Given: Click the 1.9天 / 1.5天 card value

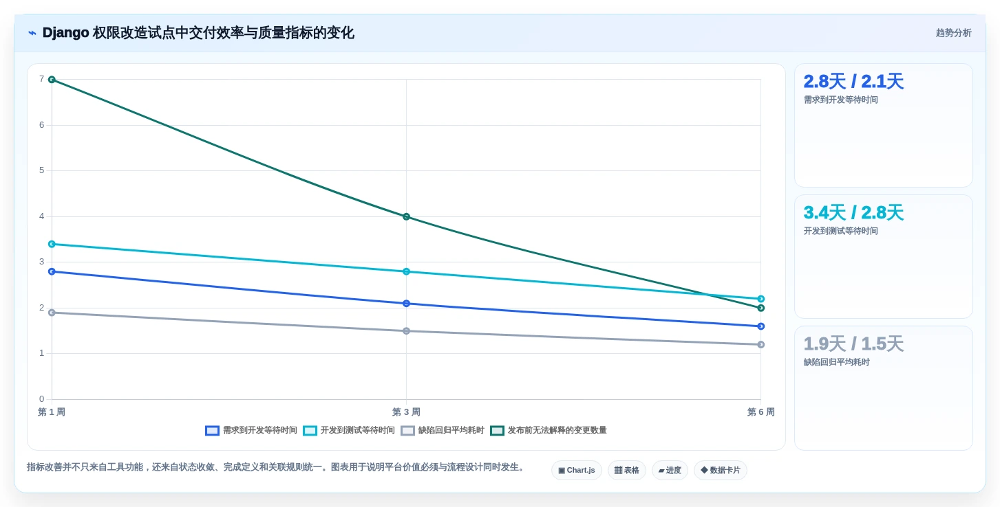Looking at the screenshot, I should click(853, 344).
